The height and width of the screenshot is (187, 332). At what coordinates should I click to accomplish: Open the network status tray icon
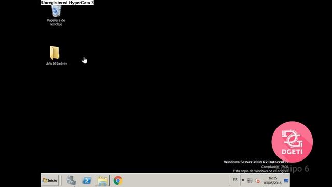pos(250,181)
